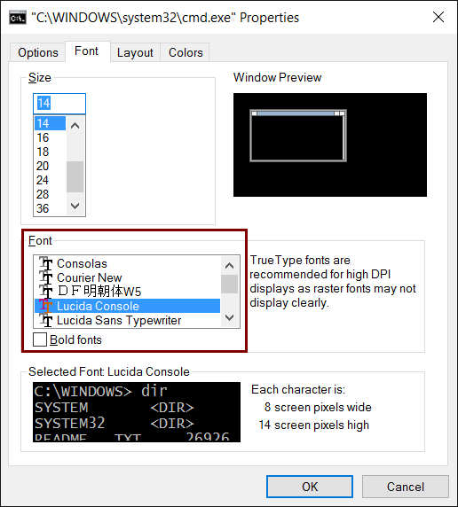Click the size list scroll-up arrow
Image resolution: width=458 pixels, height=507 pixels.
pyautogui.click(x=75, y=126)
